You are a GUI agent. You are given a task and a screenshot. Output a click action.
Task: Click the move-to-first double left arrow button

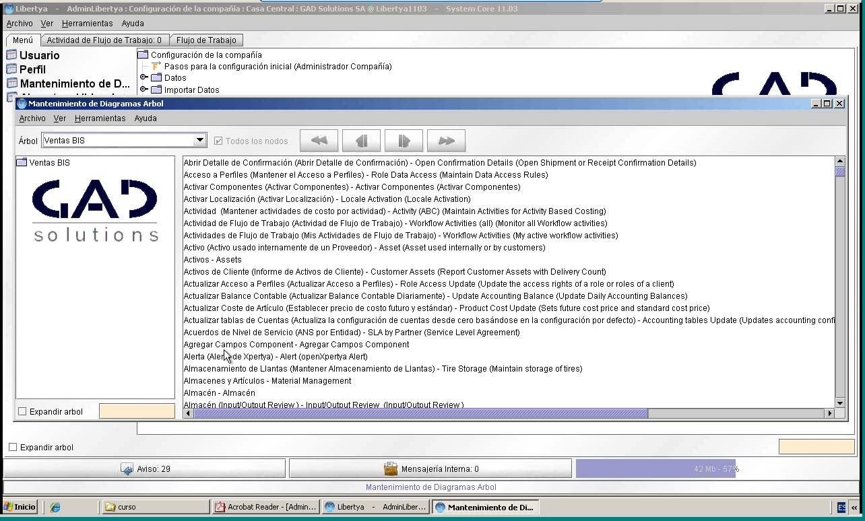pyautogui.click(x=319, y=141)
